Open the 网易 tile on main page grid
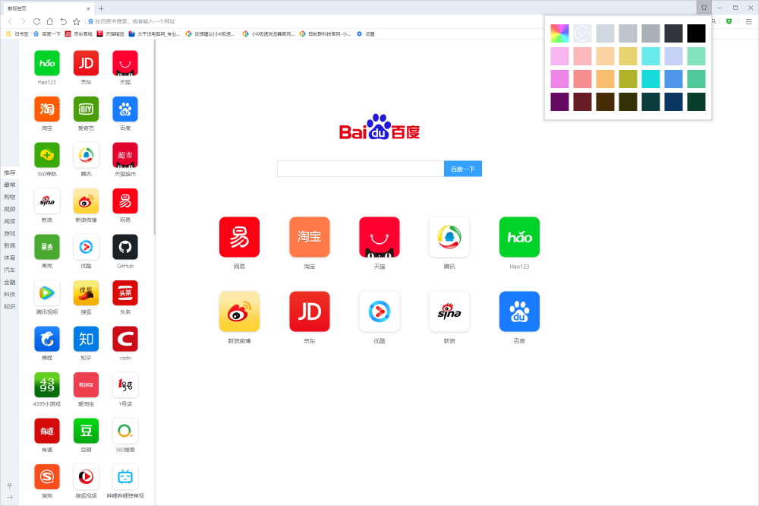Screen dimensions: 759x506 coord(239,237)
